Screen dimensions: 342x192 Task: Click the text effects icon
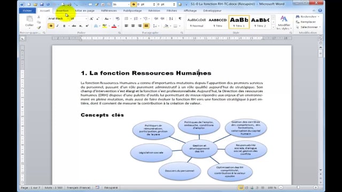tap(96, 26)
